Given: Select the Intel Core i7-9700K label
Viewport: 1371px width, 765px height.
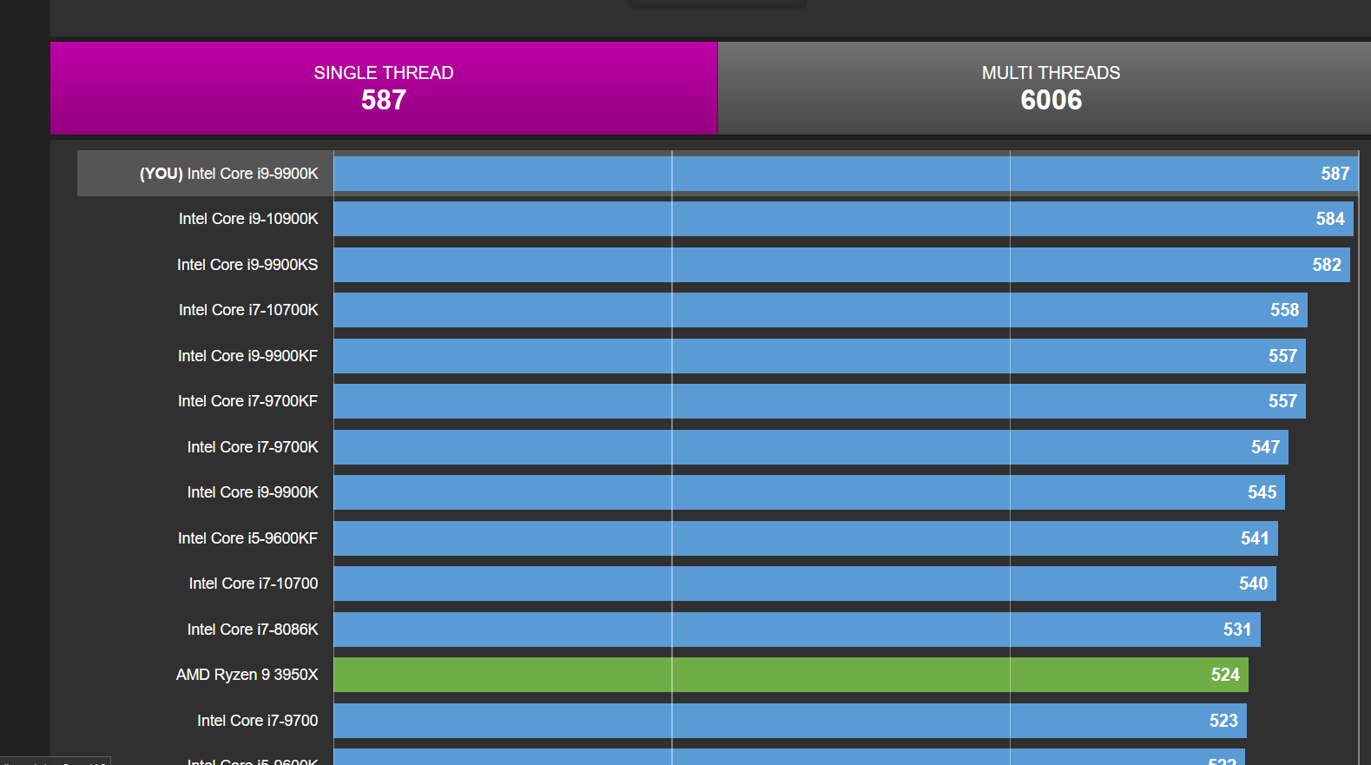Looking at the screenshot, I should point(253,447).
